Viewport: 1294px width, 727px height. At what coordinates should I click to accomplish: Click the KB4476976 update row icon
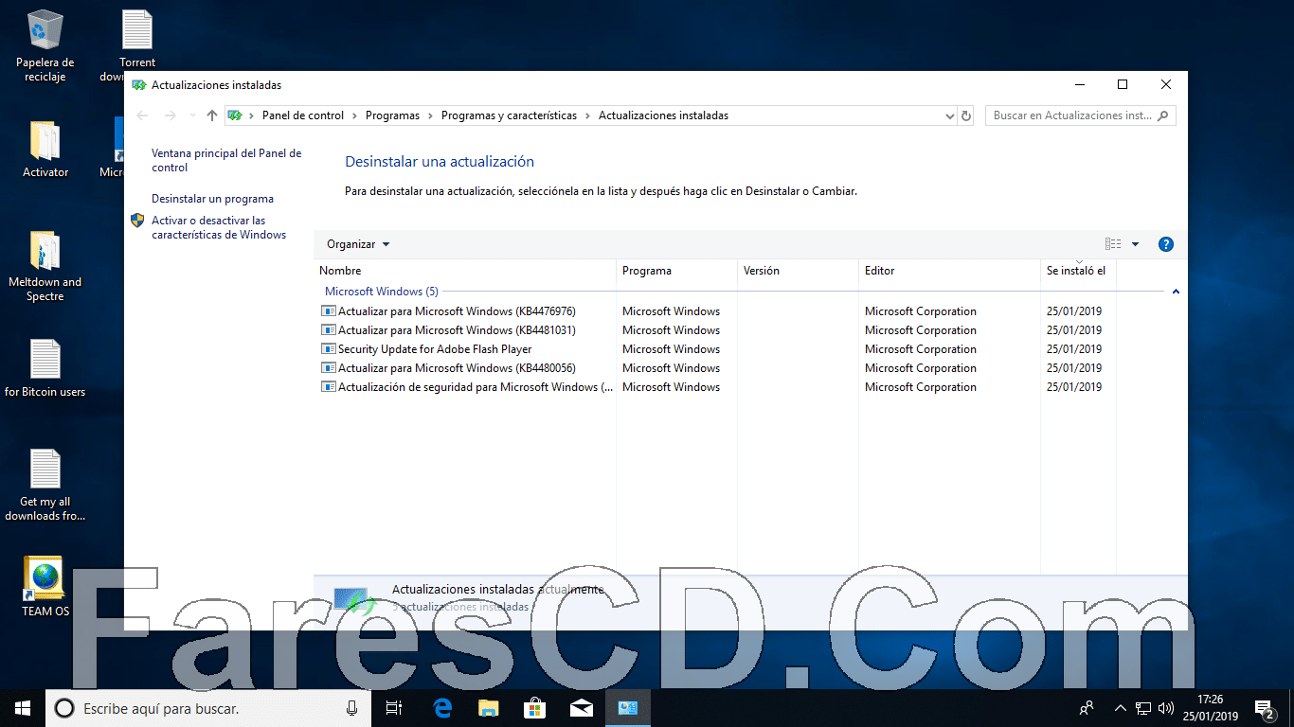329,311
